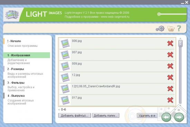The image size is (190, 127).
Task: Remove 12.jpg with its red cross
Action: 170,77
